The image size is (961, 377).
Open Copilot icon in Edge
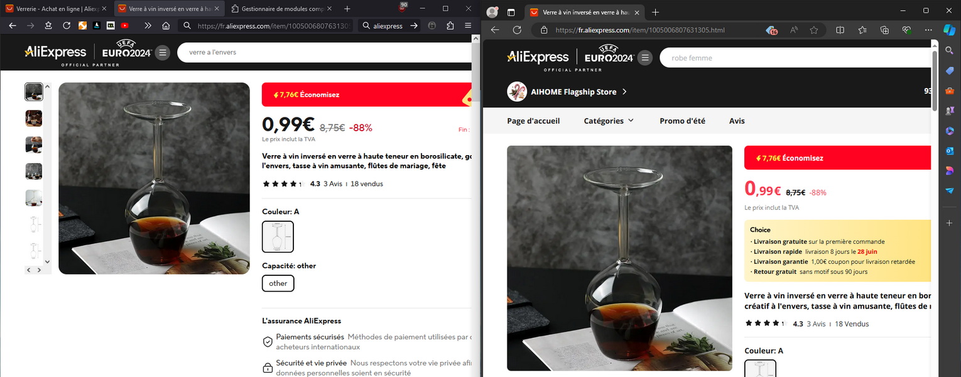[x=950, y=30]
